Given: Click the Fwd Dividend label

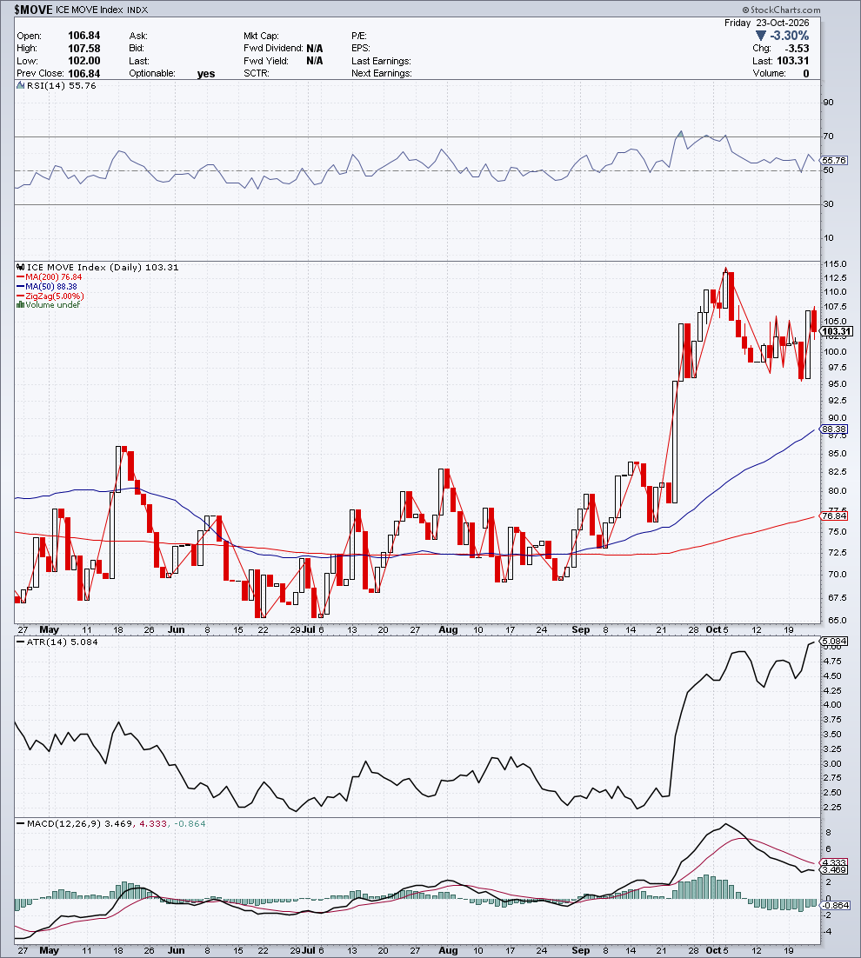Looking at the screenshot, I should point(273,49).
